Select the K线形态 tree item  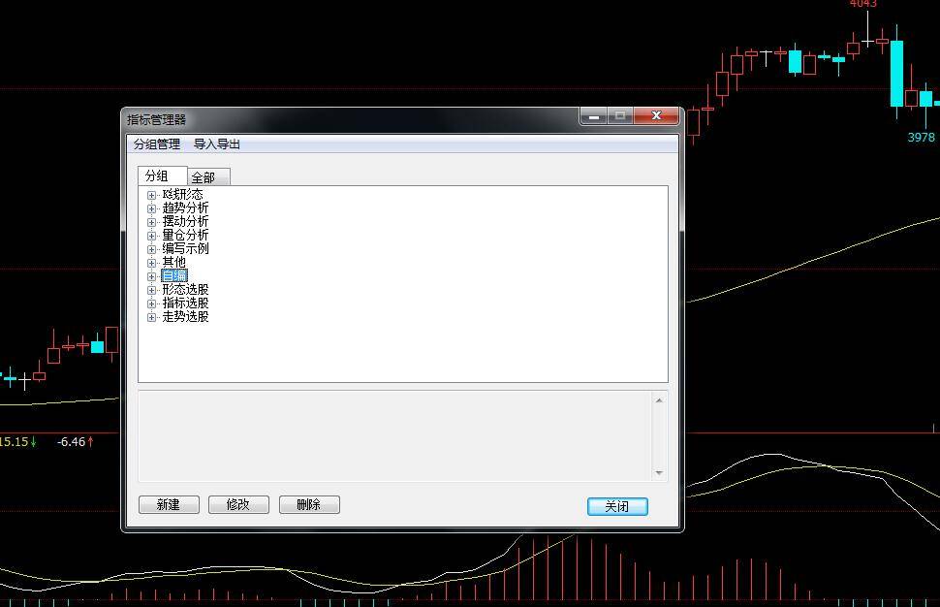point(183,194)
